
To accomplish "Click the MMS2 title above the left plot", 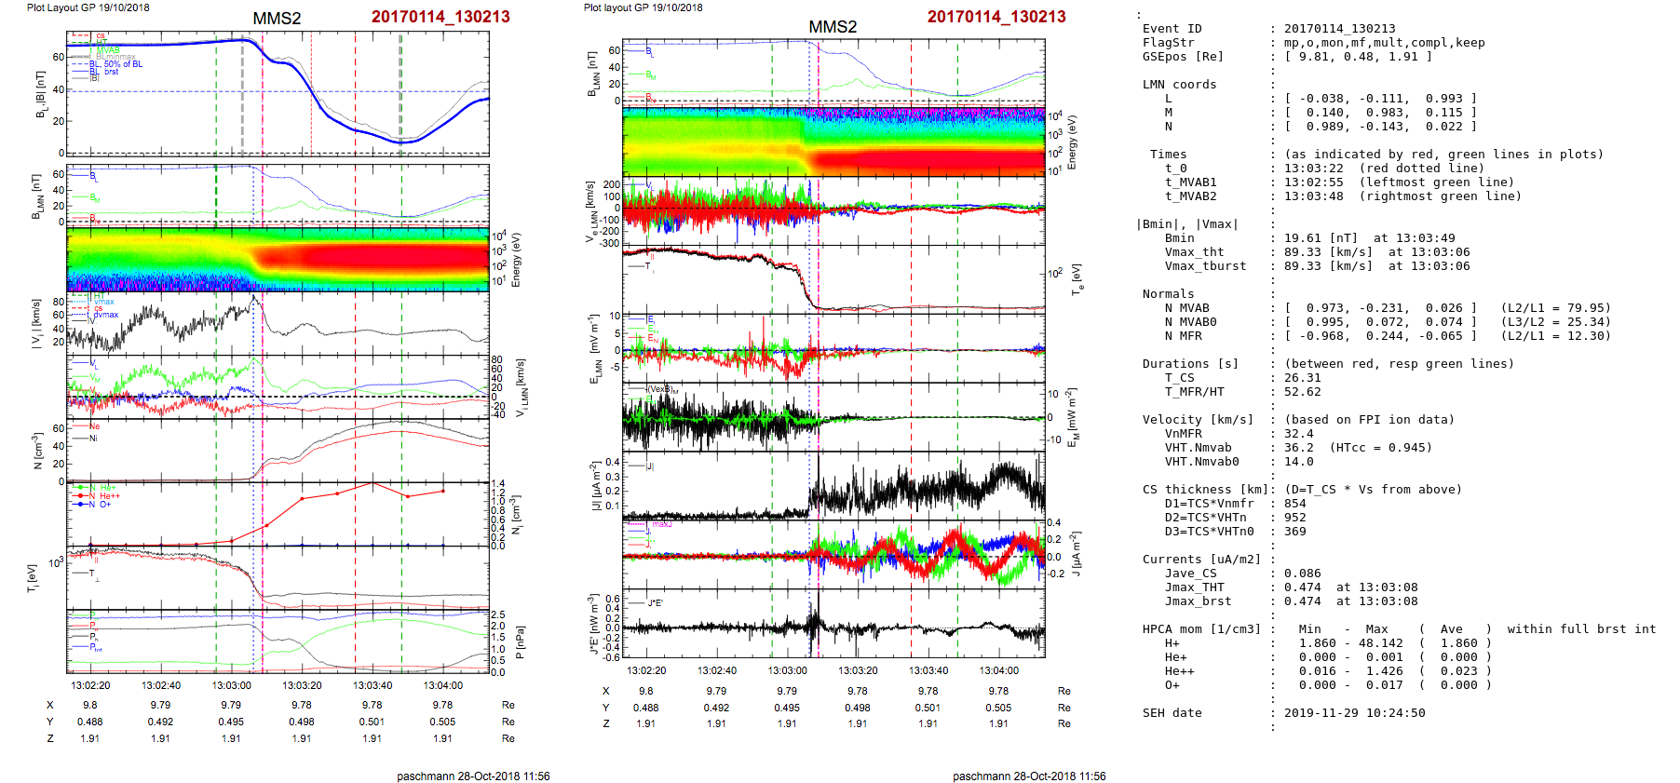I will click(277, 19).
